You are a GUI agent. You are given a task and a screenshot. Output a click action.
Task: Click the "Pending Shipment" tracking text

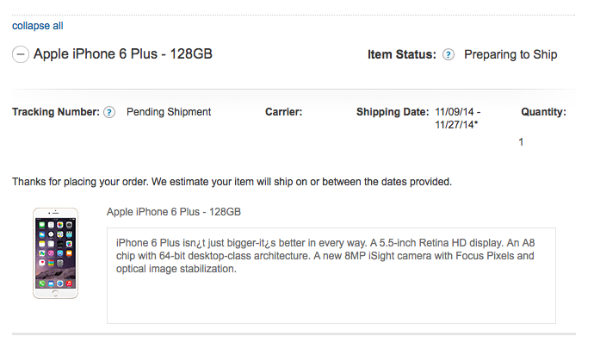coord(169,112)
